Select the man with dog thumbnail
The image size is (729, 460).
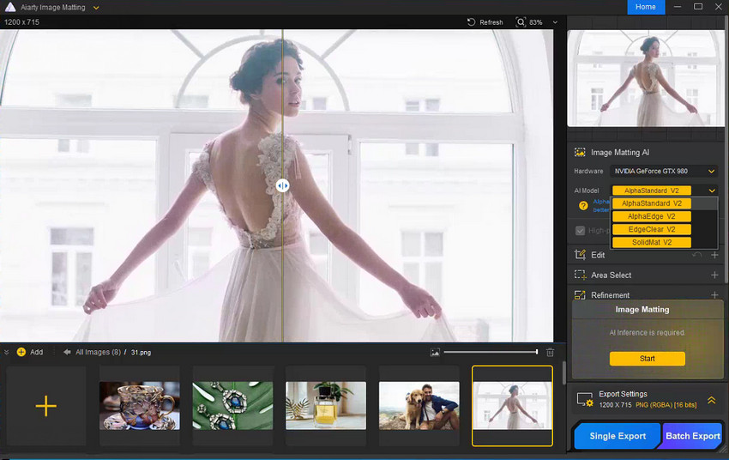(419, 406)
